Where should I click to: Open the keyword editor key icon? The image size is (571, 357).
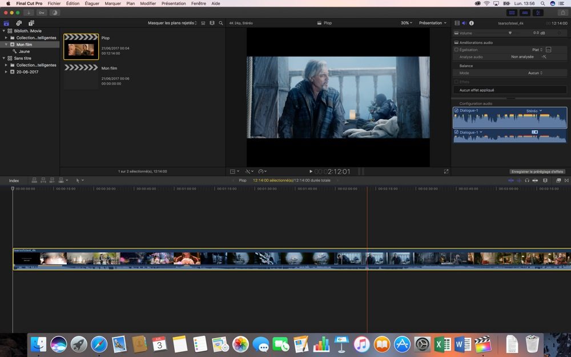point(42,13)
